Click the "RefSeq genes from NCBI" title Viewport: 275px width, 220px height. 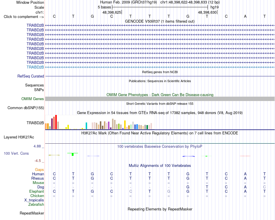point(160,72)
